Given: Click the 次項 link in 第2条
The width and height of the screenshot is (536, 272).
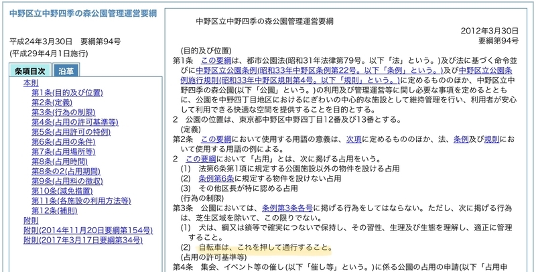Looking at the screenshot, I should [354, 139].
